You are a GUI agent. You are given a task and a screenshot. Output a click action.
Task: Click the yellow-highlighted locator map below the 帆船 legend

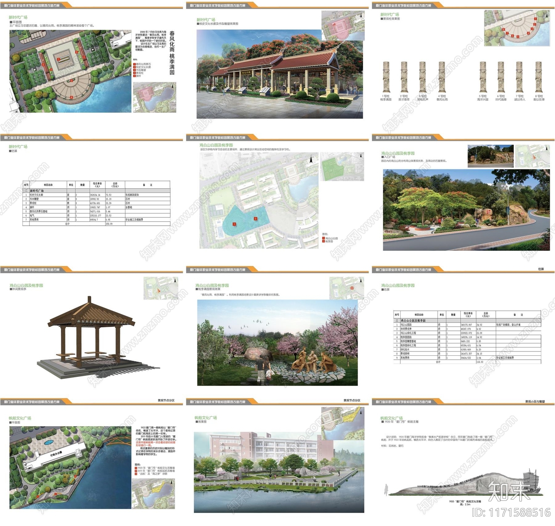(x=153, y=494)
